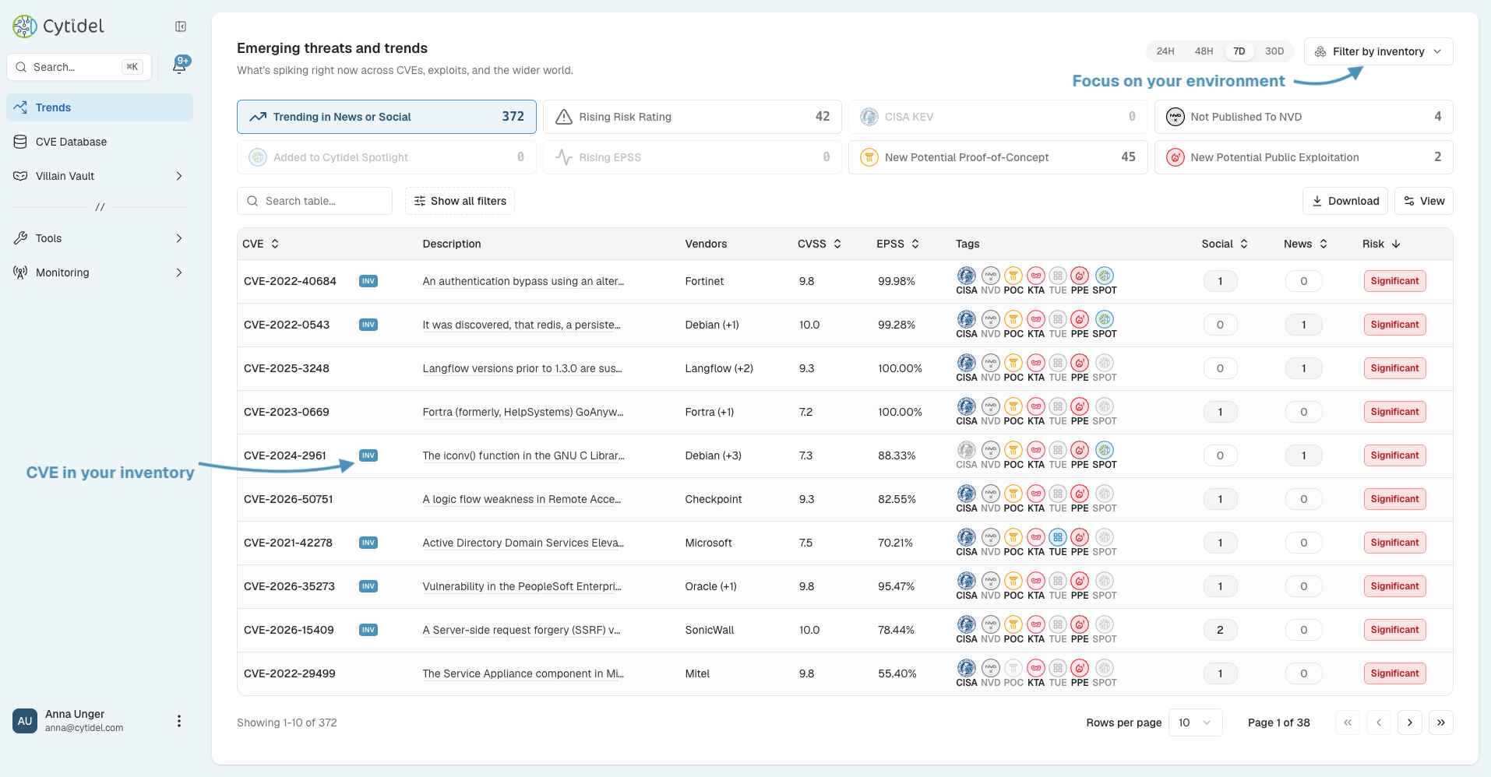The width and height of the screenshot is (1491, 777).
Task: Sort the table by News column
Action: (1306, 244)
